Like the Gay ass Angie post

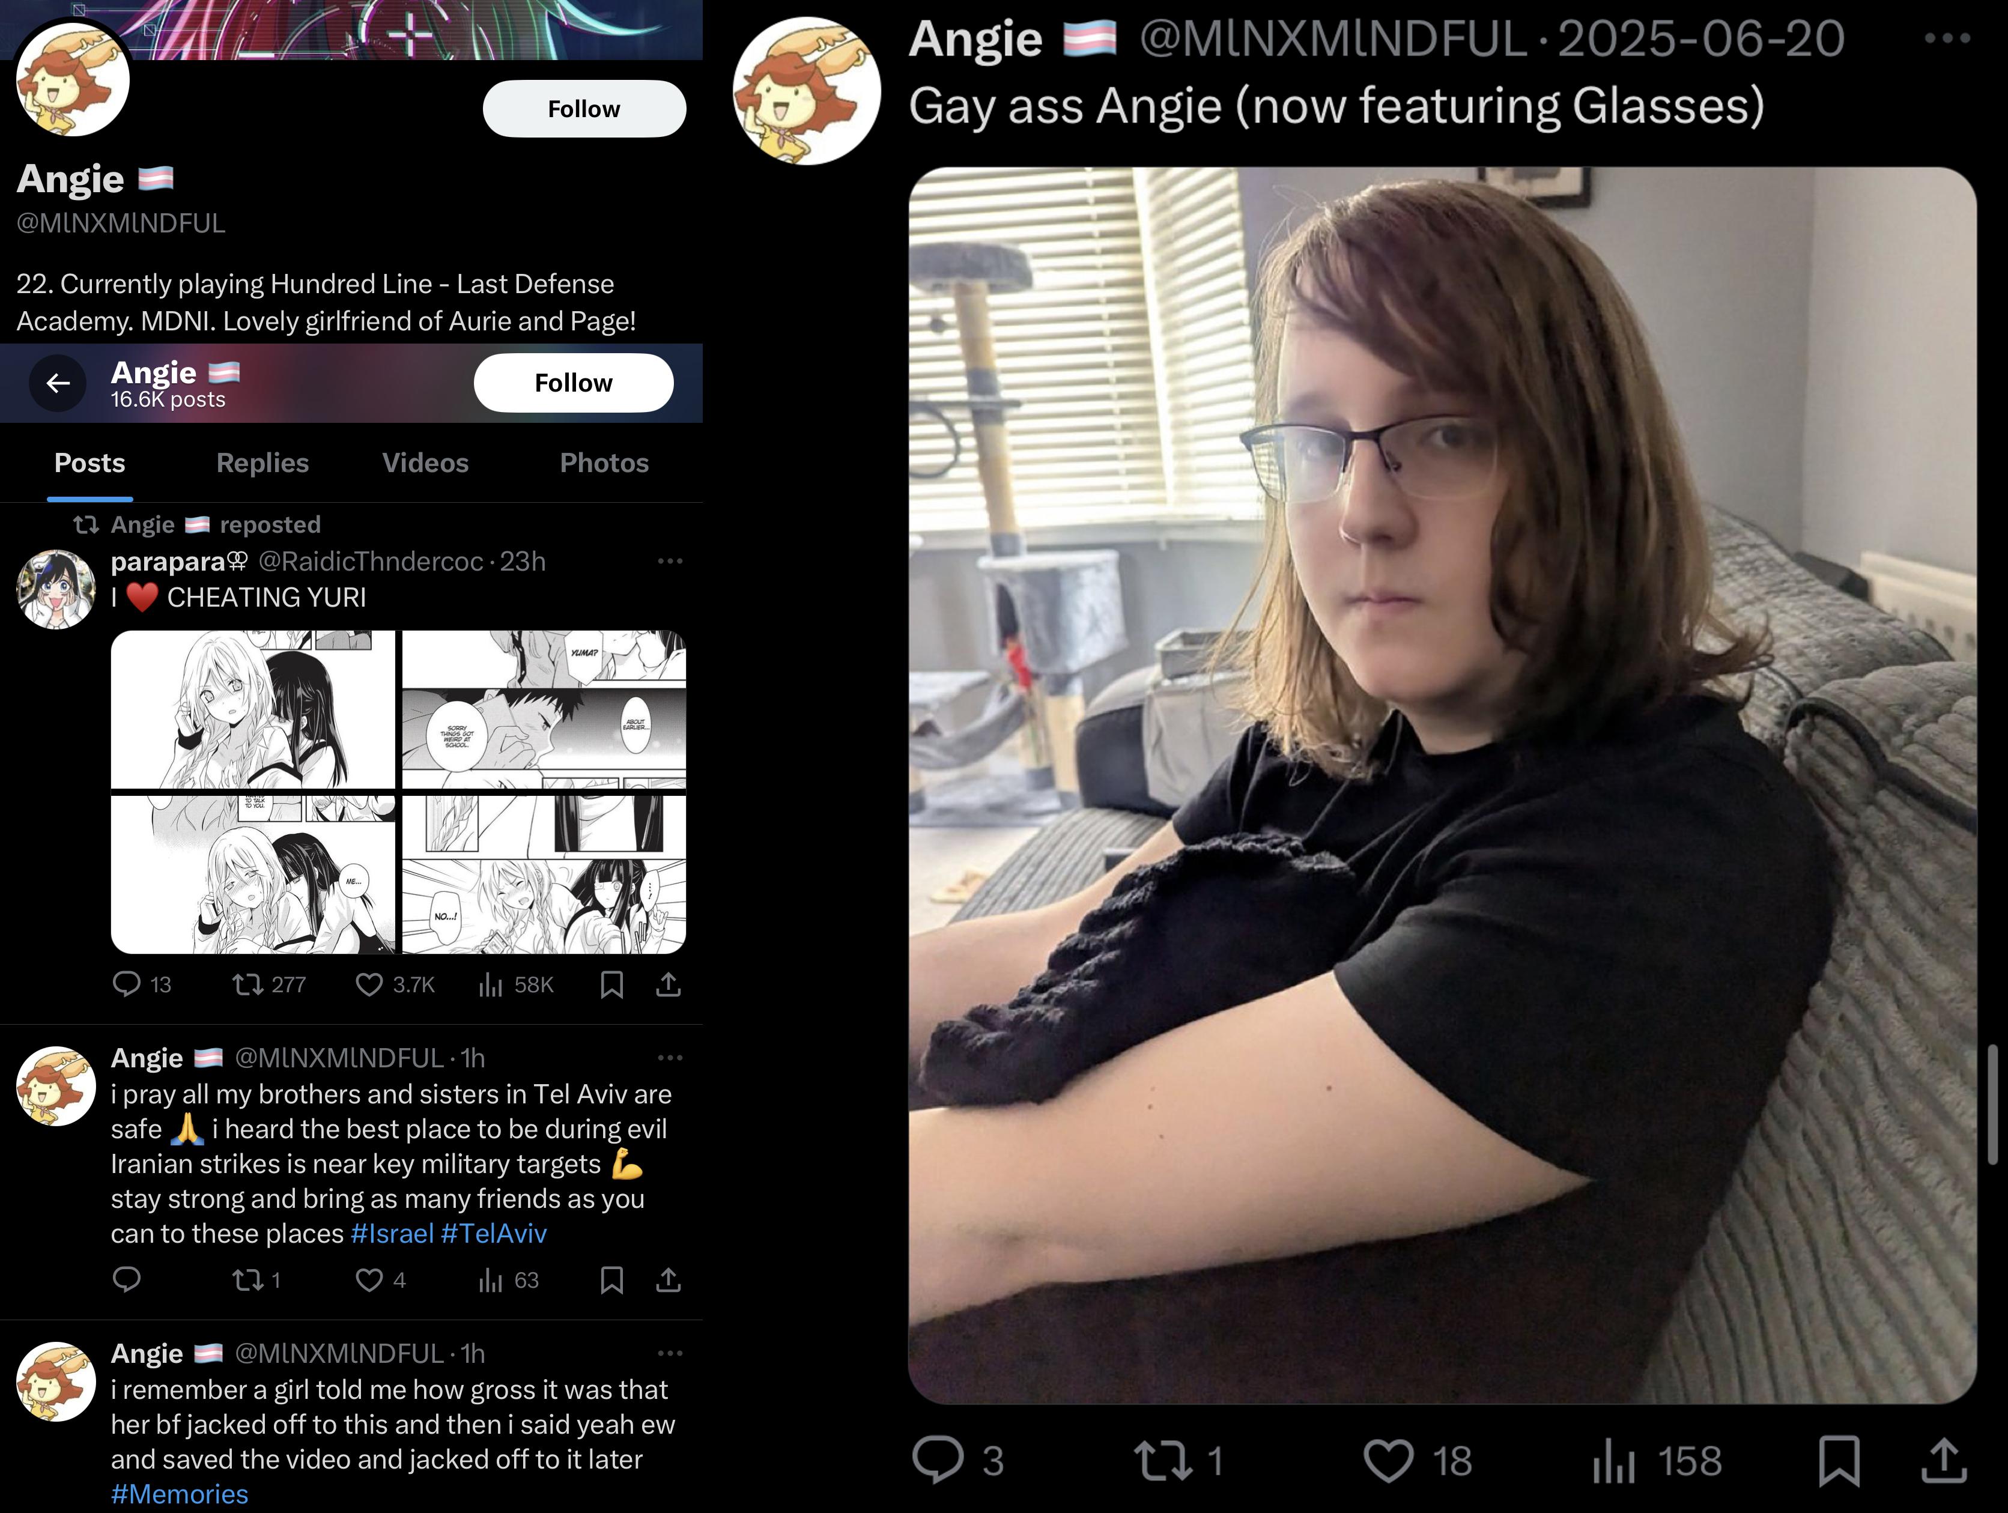(x=1388, y=1461)
